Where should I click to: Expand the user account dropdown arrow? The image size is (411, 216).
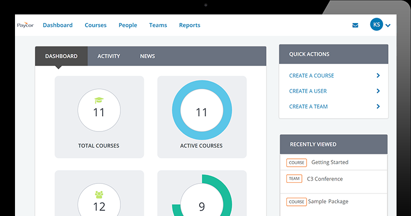[388, 26]
